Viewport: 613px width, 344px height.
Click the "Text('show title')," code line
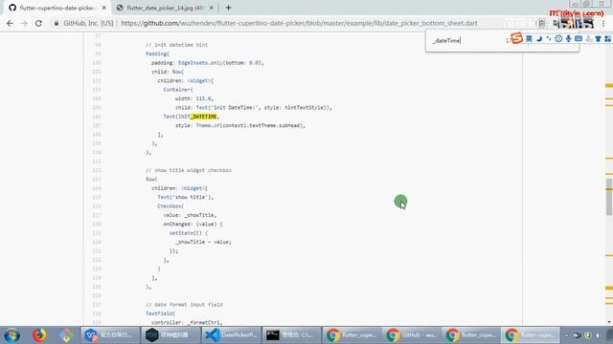tap(186, 198)
